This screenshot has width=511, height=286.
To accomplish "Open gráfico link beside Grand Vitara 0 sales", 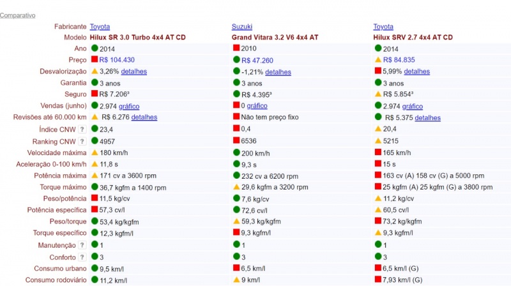I will pos(257,105).
